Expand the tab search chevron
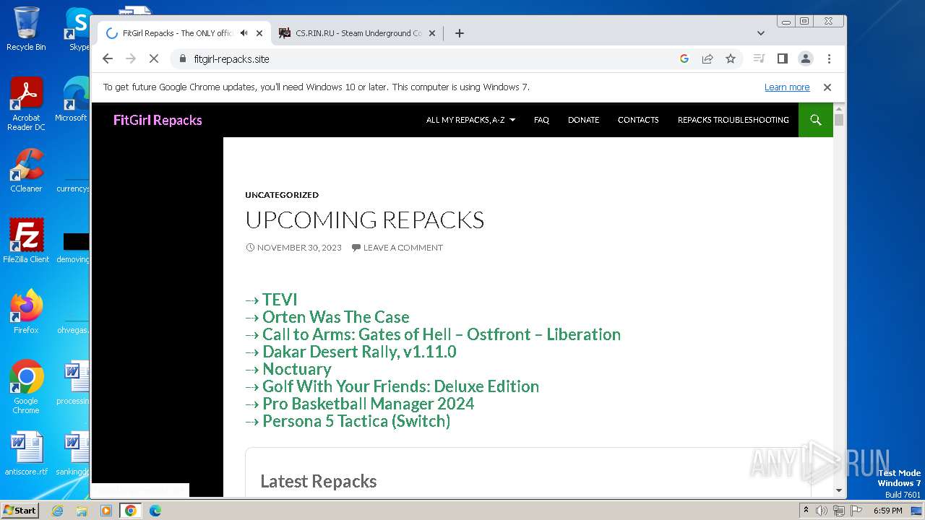Screen dimensions: 925x520 click(x=761, y=33)
